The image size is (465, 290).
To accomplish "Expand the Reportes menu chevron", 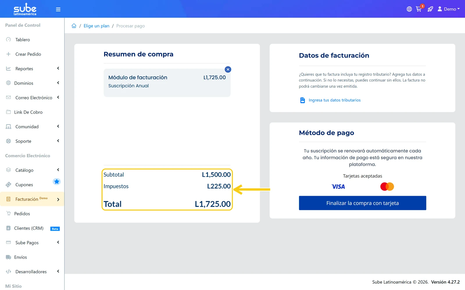I will [58, 68].
